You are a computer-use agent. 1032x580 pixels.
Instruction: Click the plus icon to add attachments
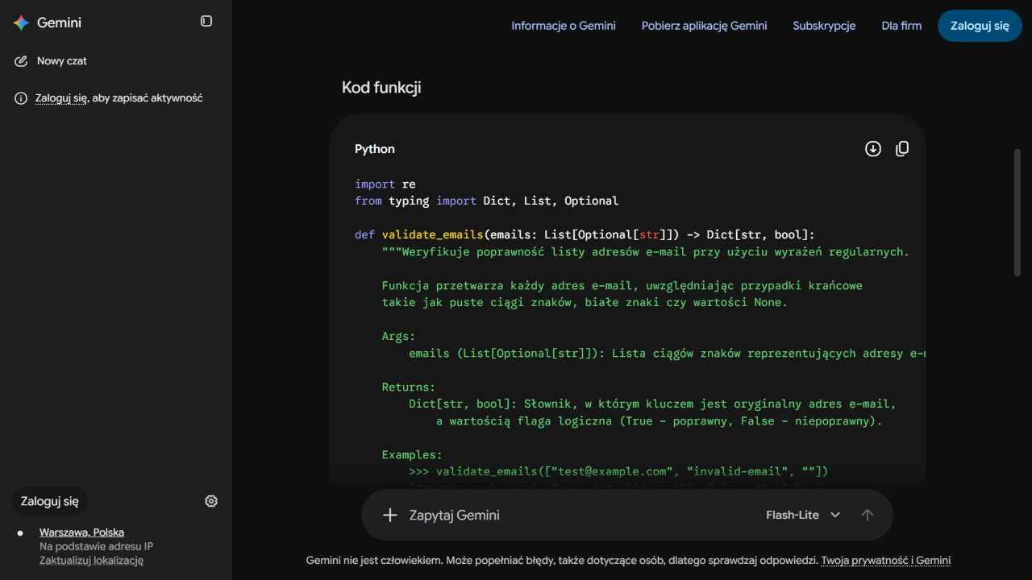390,515
